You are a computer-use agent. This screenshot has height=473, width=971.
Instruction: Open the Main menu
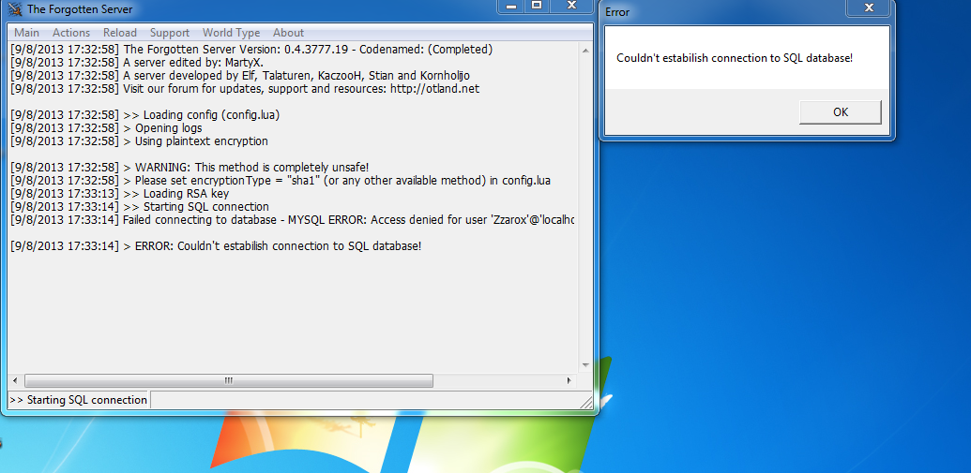(26, 33)
